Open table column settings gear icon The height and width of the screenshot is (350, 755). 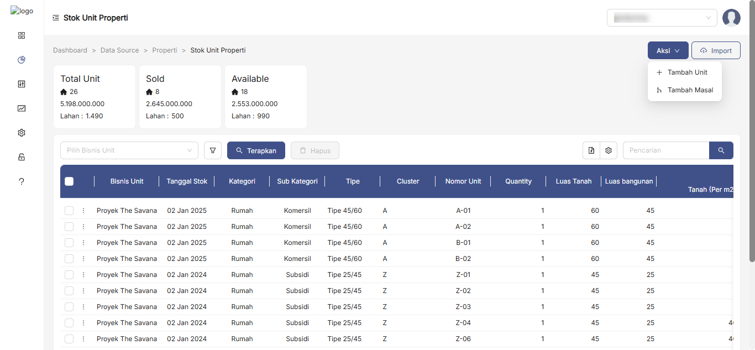(609, 150)
